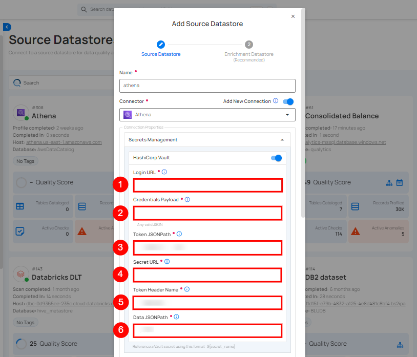The image size is (417, 357).
Task: Click the info icon beside Credentials Payload
Action: pyautogui.click(x=187, y=199)
